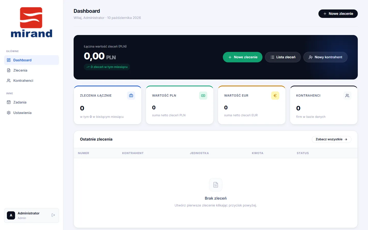Click Zobacz wszystkie link
Viewport: 368px width, 230px height.
[331, 139]
